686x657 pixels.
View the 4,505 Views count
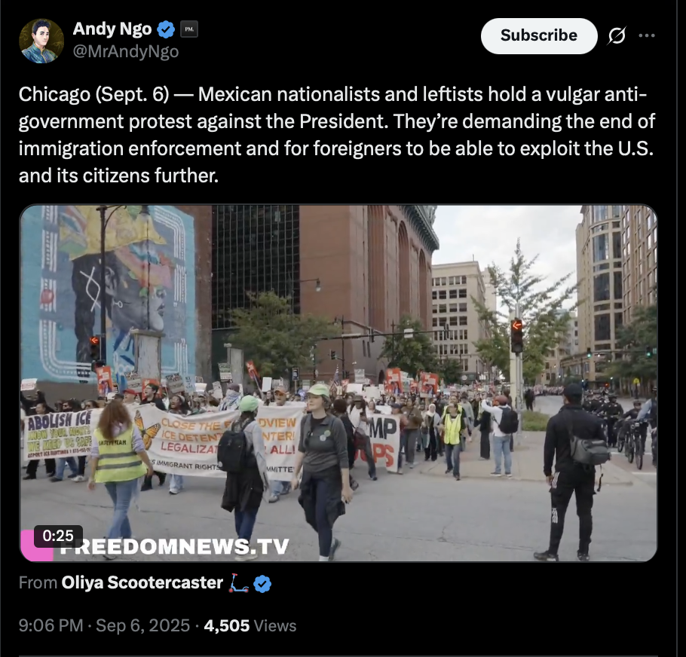[250, 625]
